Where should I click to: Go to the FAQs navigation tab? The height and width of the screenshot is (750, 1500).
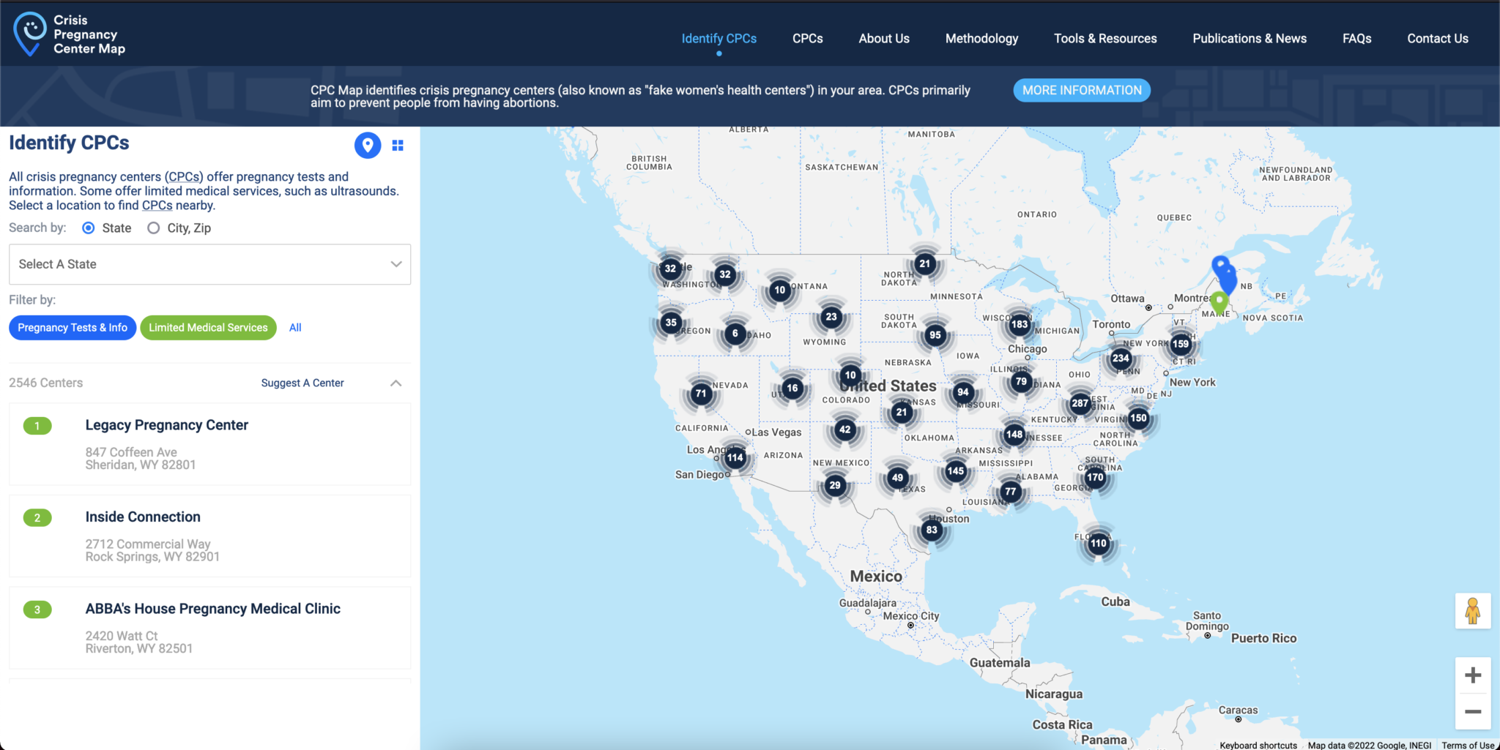point(1356,38)
